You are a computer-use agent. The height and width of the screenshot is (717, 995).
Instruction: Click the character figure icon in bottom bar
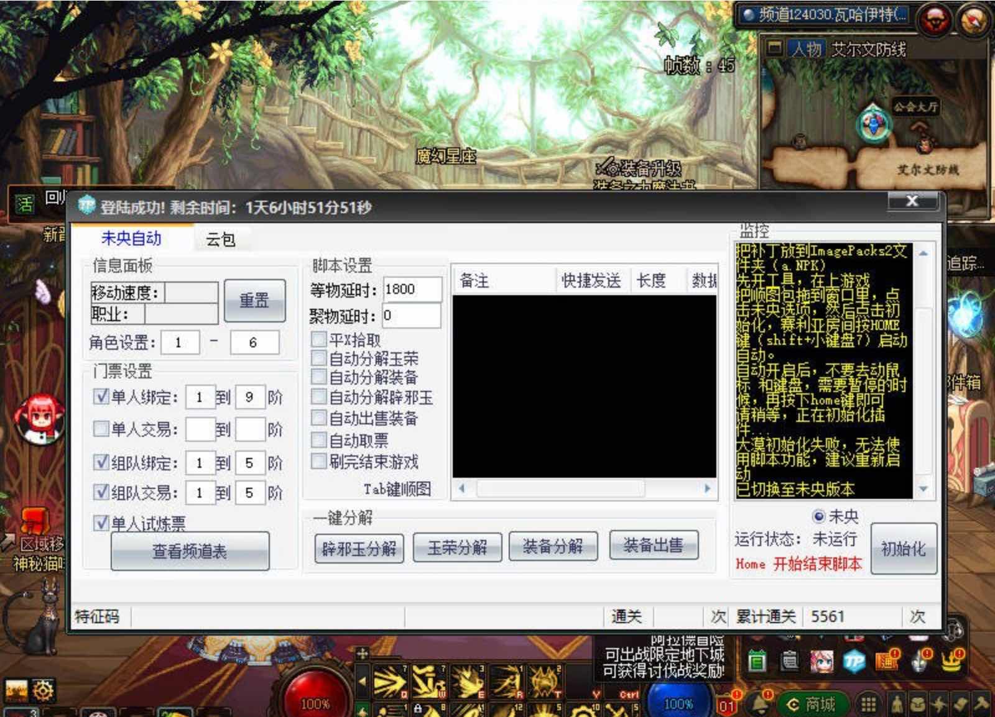click(896, 705)
